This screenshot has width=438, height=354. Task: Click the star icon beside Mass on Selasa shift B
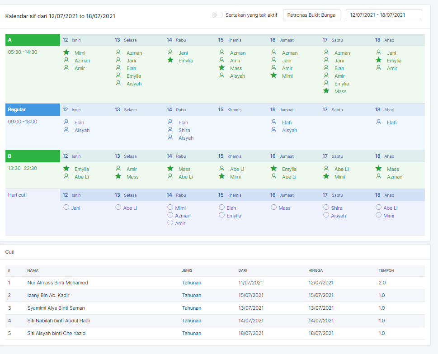pyautogui.click(x=118, y=176)
